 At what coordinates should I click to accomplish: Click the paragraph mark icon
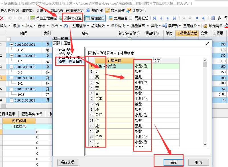(x=226, y=18)
